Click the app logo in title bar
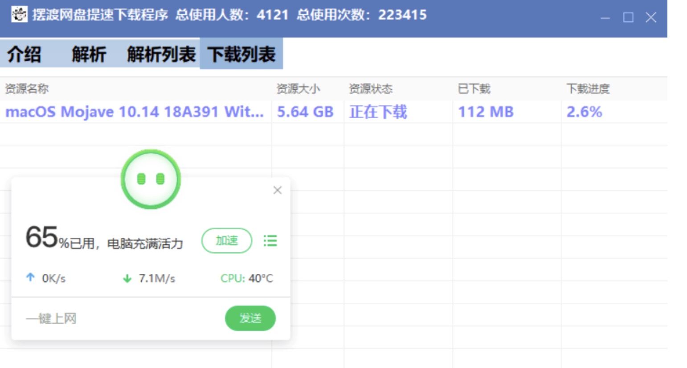 coord(19,15)
